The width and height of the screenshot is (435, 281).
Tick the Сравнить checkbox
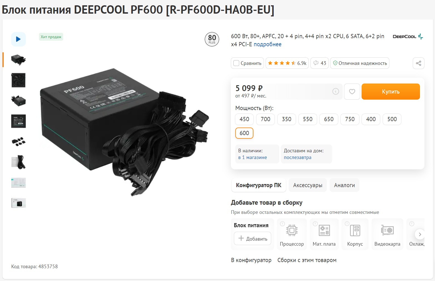pyautogui.click(x=236, y=63)
